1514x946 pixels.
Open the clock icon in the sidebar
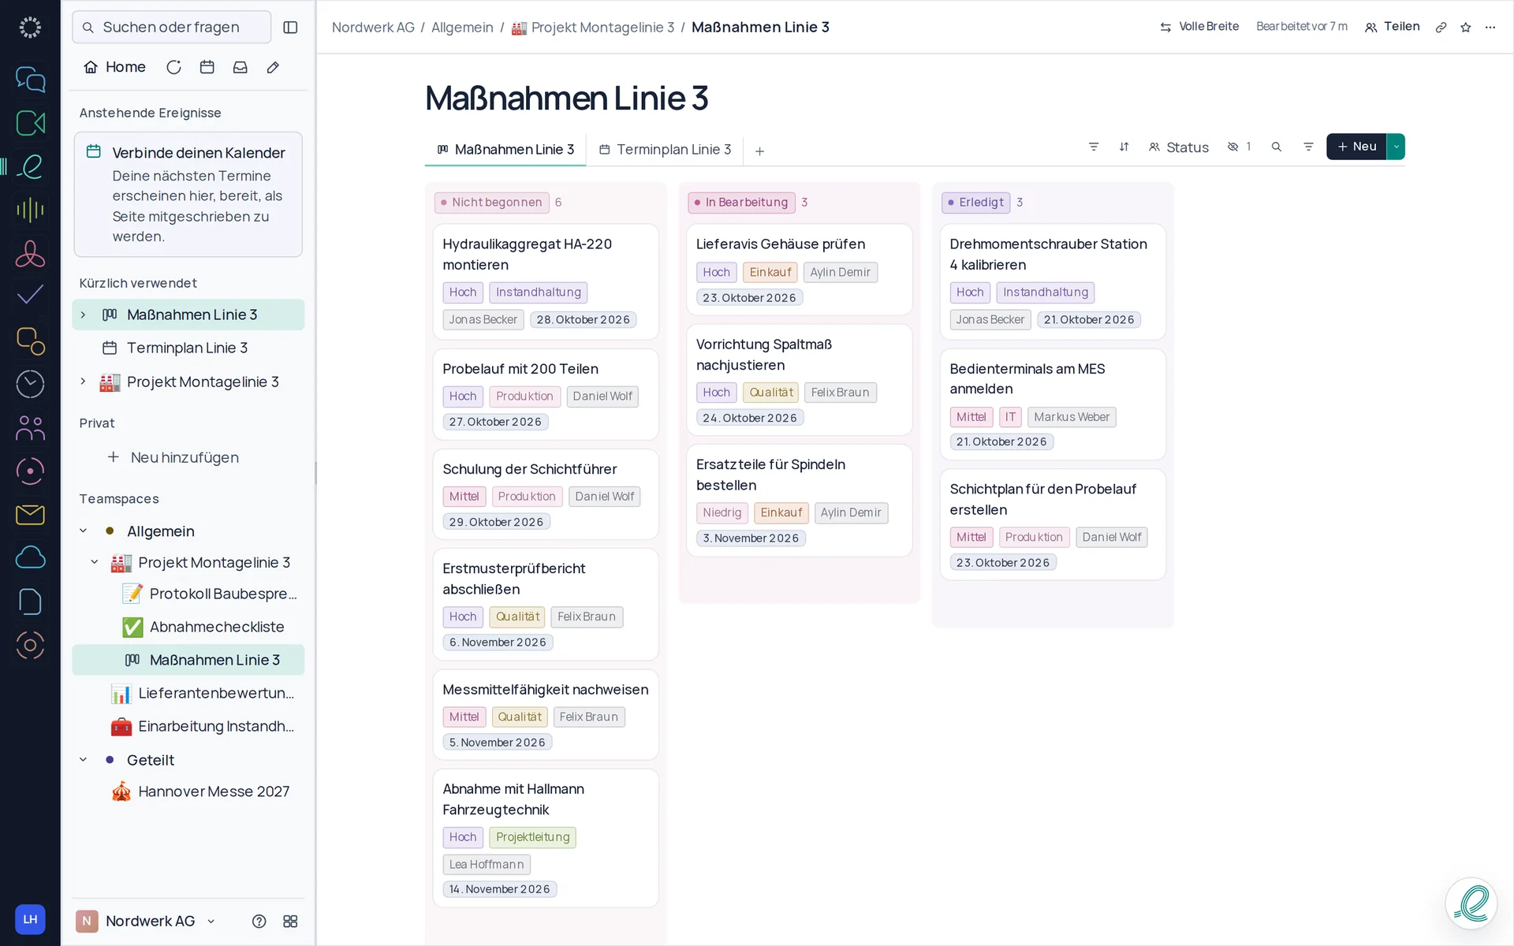30,384
